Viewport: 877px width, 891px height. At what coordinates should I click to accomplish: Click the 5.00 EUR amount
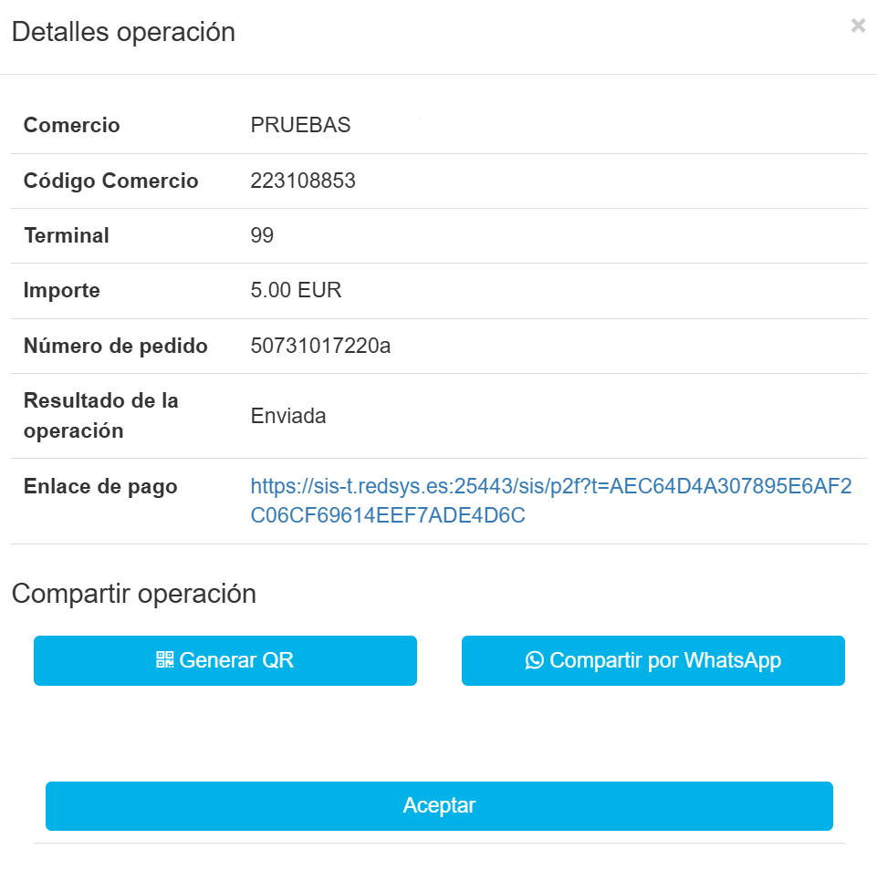pyautogui.click(x=296, y=290)
